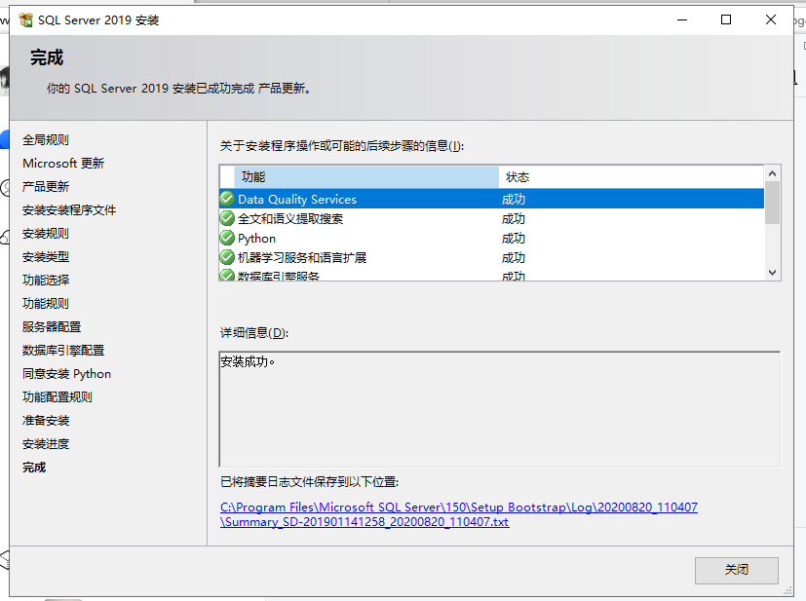Click the SQL Server setup title bar icon
The height and width of the screenshot is (601, 806).
pos(25,20)
